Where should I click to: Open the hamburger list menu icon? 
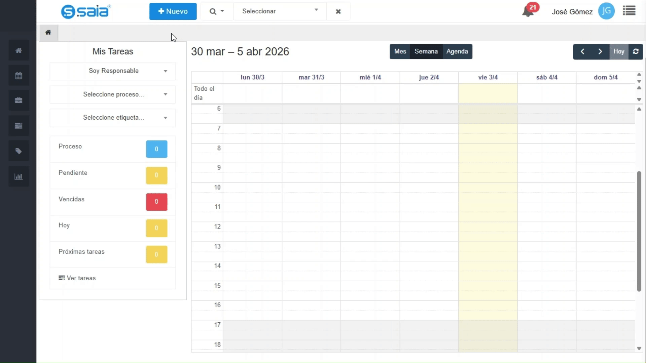pyautogui.click(x=629, y=11)
